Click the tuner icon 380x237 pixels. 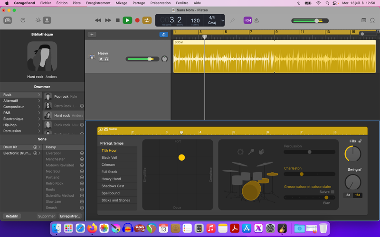(x=232, y=20)
